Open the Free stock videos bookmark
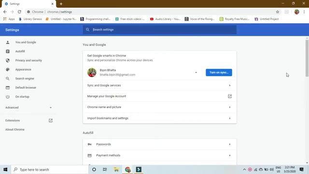 pos(130,19)
